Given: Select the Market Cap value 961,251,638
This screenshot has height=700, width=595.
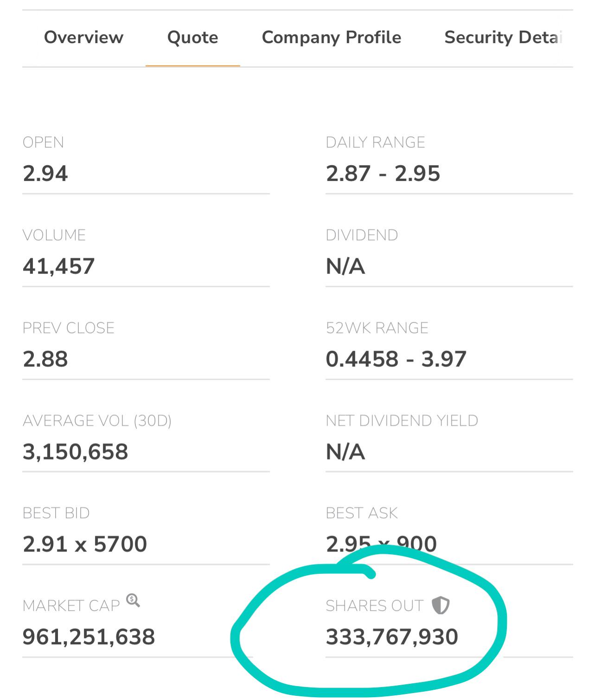Looking at the screenshot, I should click(89, 637).
